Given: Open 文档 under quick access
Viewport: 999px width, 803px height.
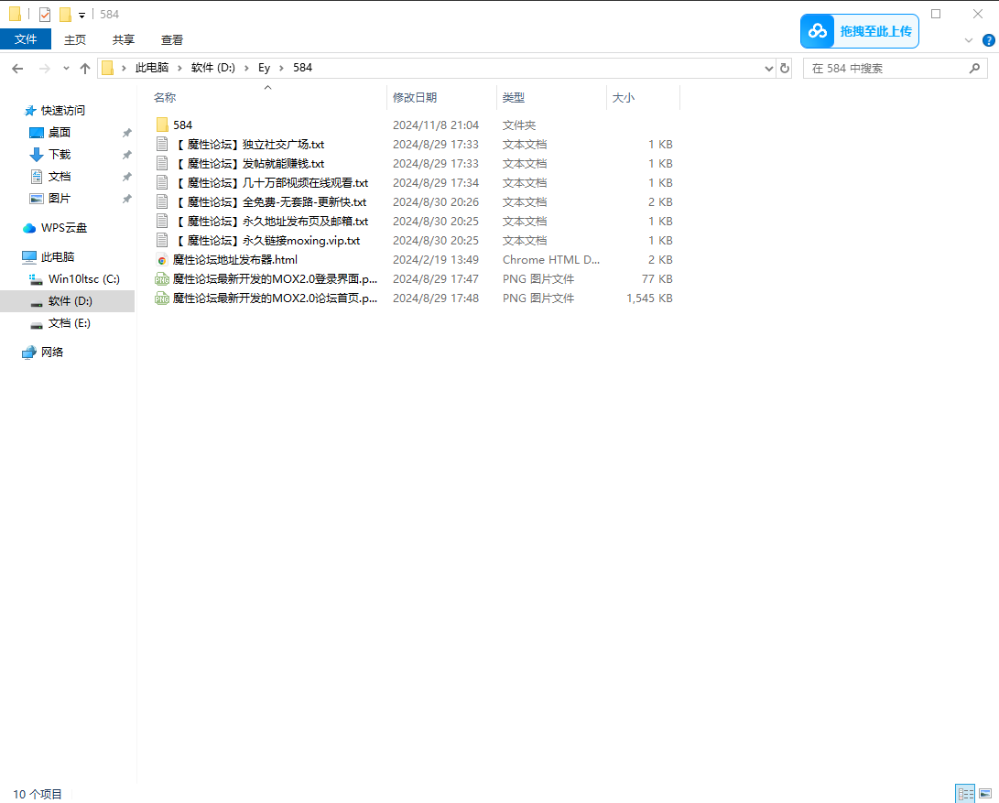Looking at the screenshot, I should (x=60, y=177).
